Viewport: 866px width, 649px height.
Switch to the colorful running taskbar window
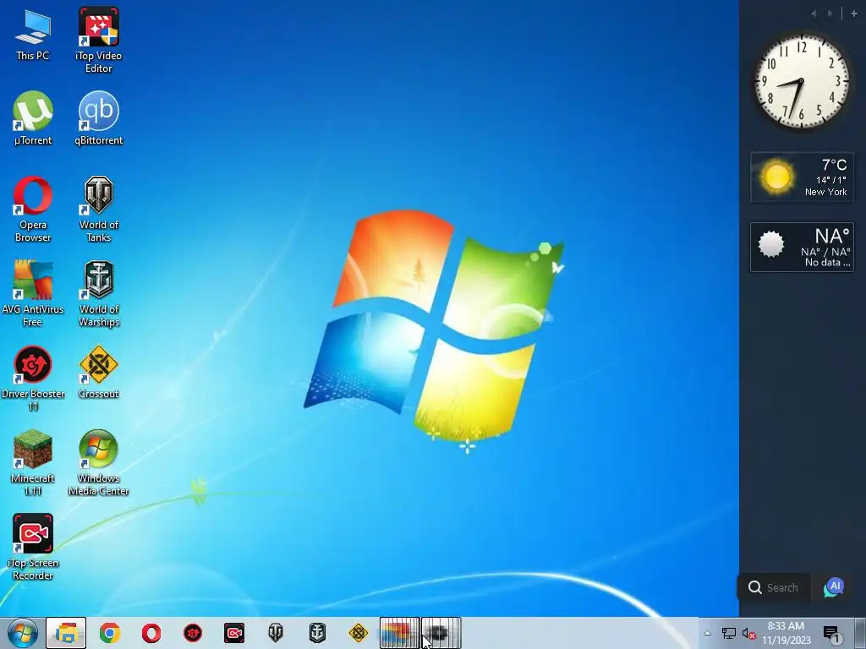pos(400,633)
